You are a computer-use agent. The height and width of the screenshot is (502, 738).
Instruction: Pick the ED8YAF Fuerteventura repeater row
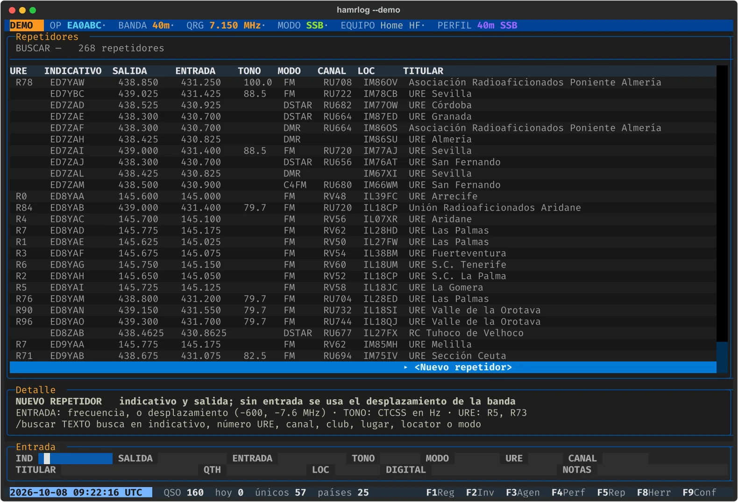pyautogui.click(x=363, y=254)
